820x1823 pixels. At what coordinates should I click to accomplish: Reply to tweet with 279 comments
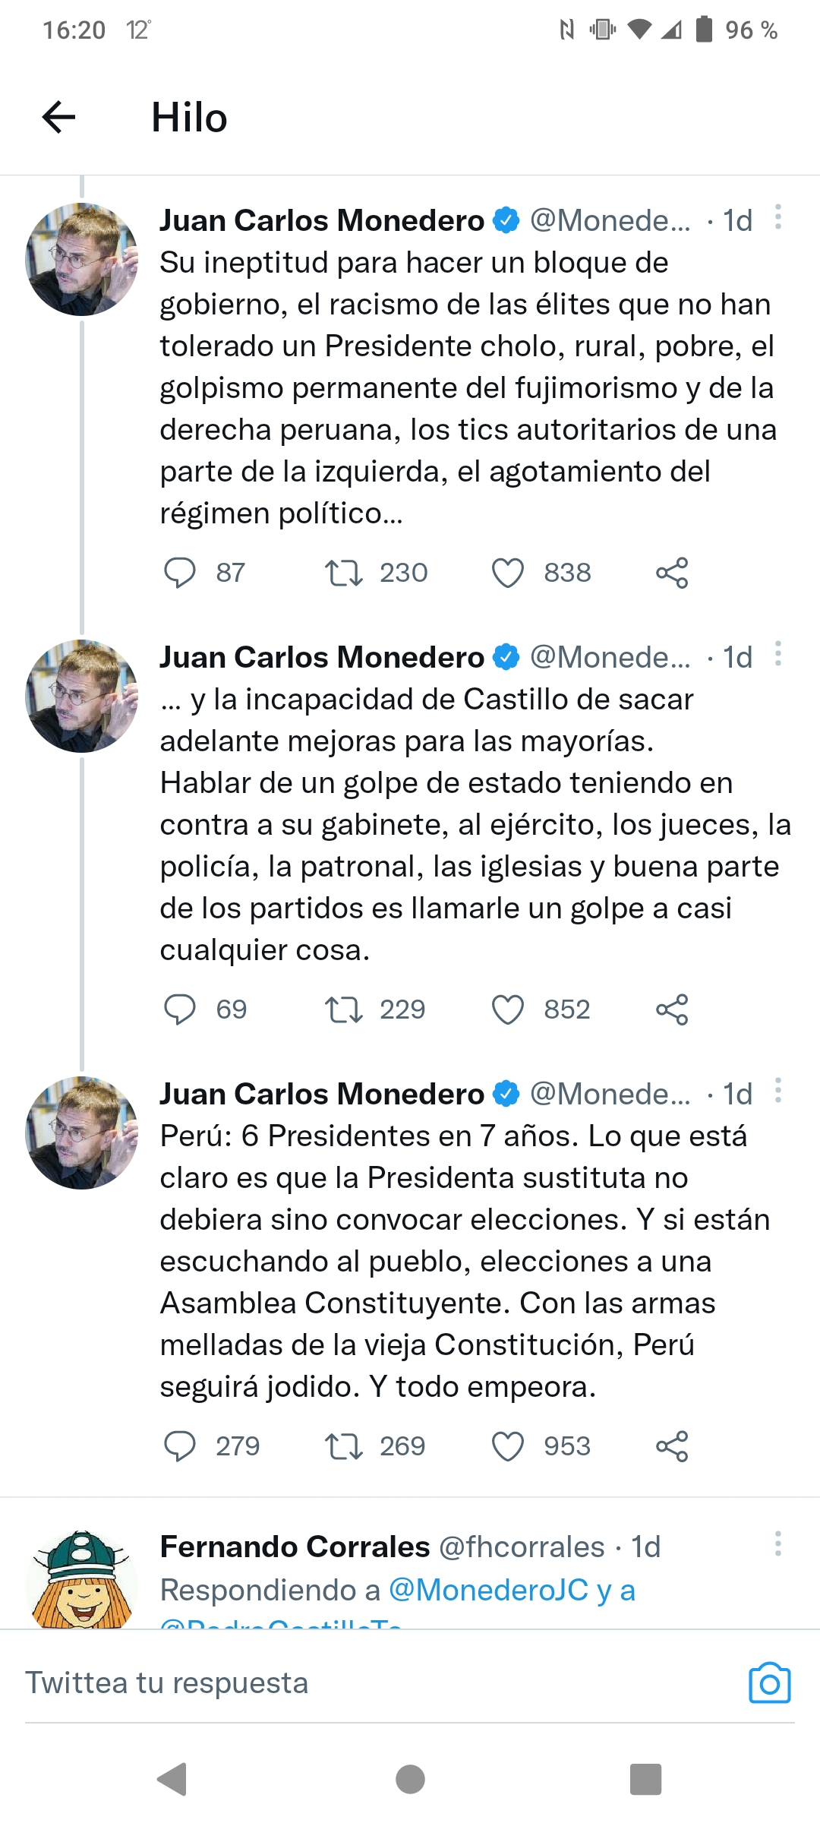tap(180, 1446)
